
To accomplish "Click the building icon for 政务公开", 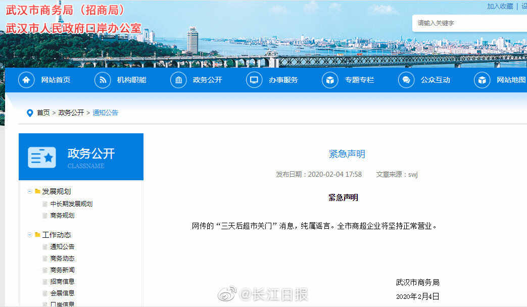I will [x=178, y=80].
